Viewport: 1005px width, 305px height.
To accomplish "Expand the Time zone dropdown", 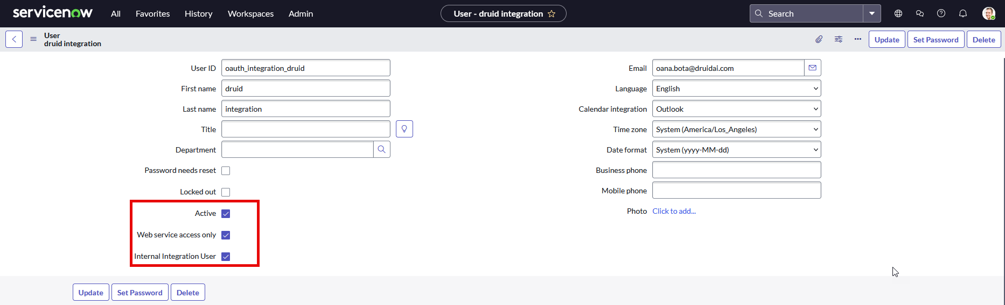I will pos(736,129).
